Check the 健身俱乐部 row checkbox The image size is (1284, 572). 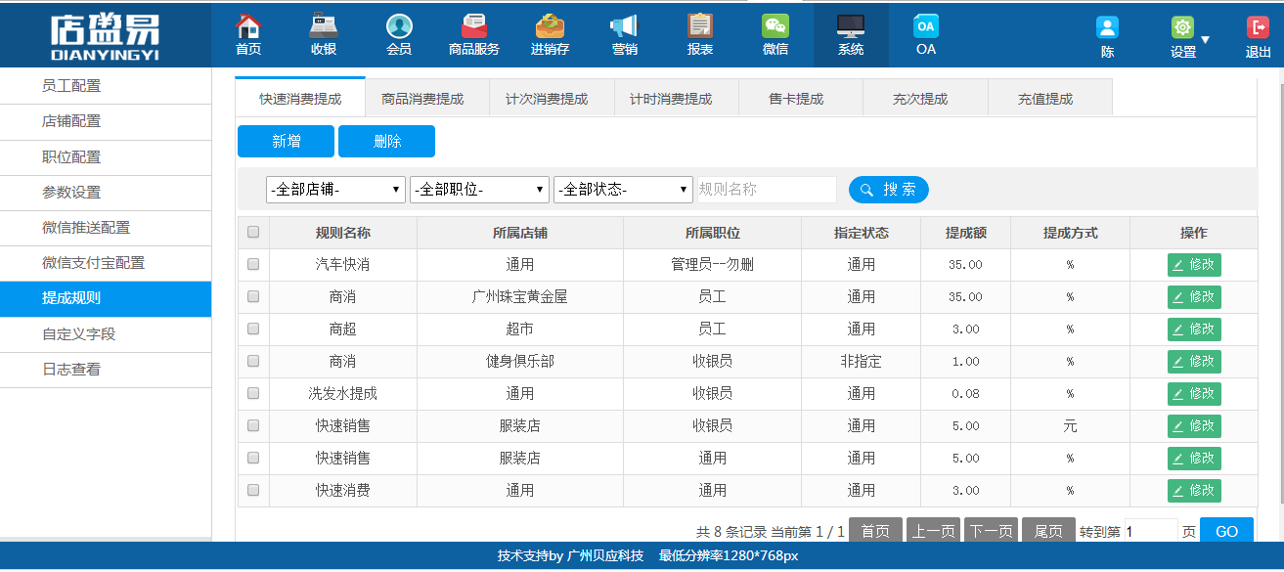pyautogui.click(x=253, y=361)
